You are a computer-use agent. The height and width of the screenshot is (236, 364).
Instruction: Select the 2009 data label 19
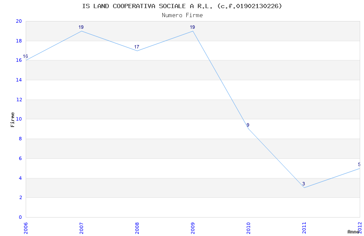[x=192, y=27]
